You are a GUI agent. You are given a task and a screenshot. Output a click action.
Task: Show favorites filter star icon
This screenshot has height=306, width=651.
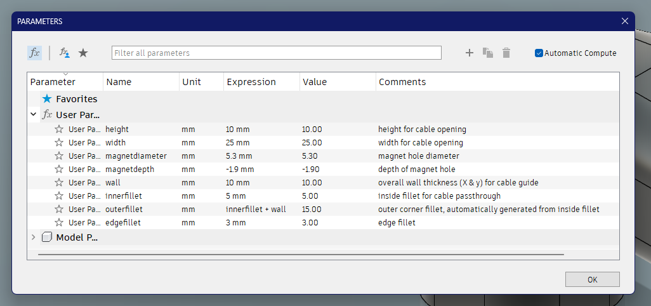pos(84,53)
